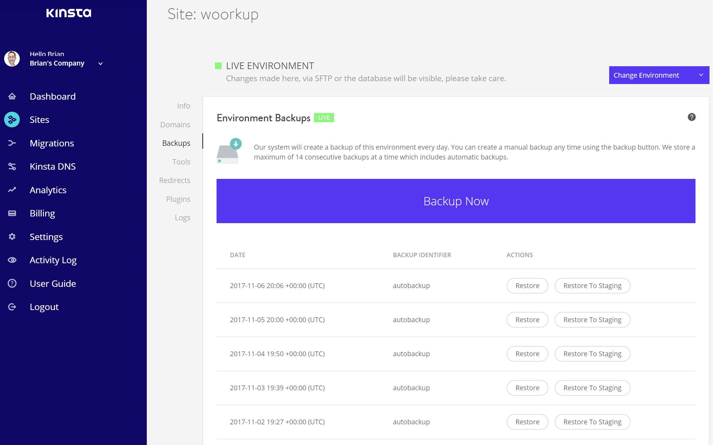Click the help question mark icon
This screenshot has width=713, height=445.
click(692, 117)
